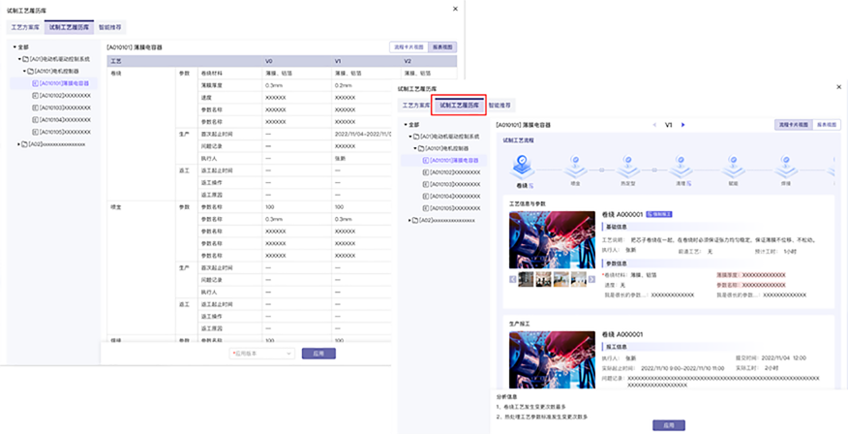The image size is (848, 434).
Task: Click 应用 button next to 应用版本 dropdown
Action: pyautogui.click(x=318, y=354)
